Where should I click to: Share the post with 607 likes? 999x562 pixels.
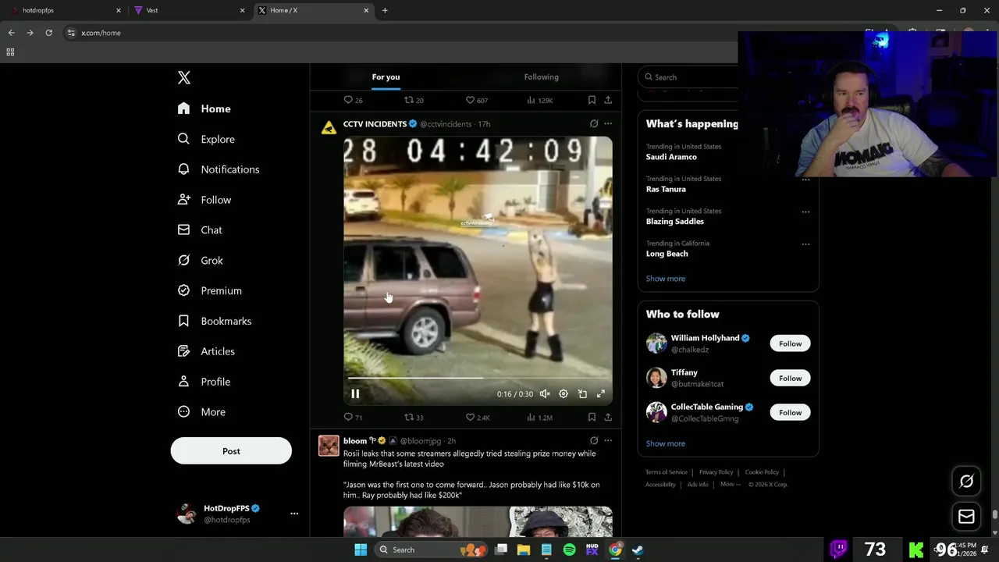pyautogui.click(x=608, y=100)
